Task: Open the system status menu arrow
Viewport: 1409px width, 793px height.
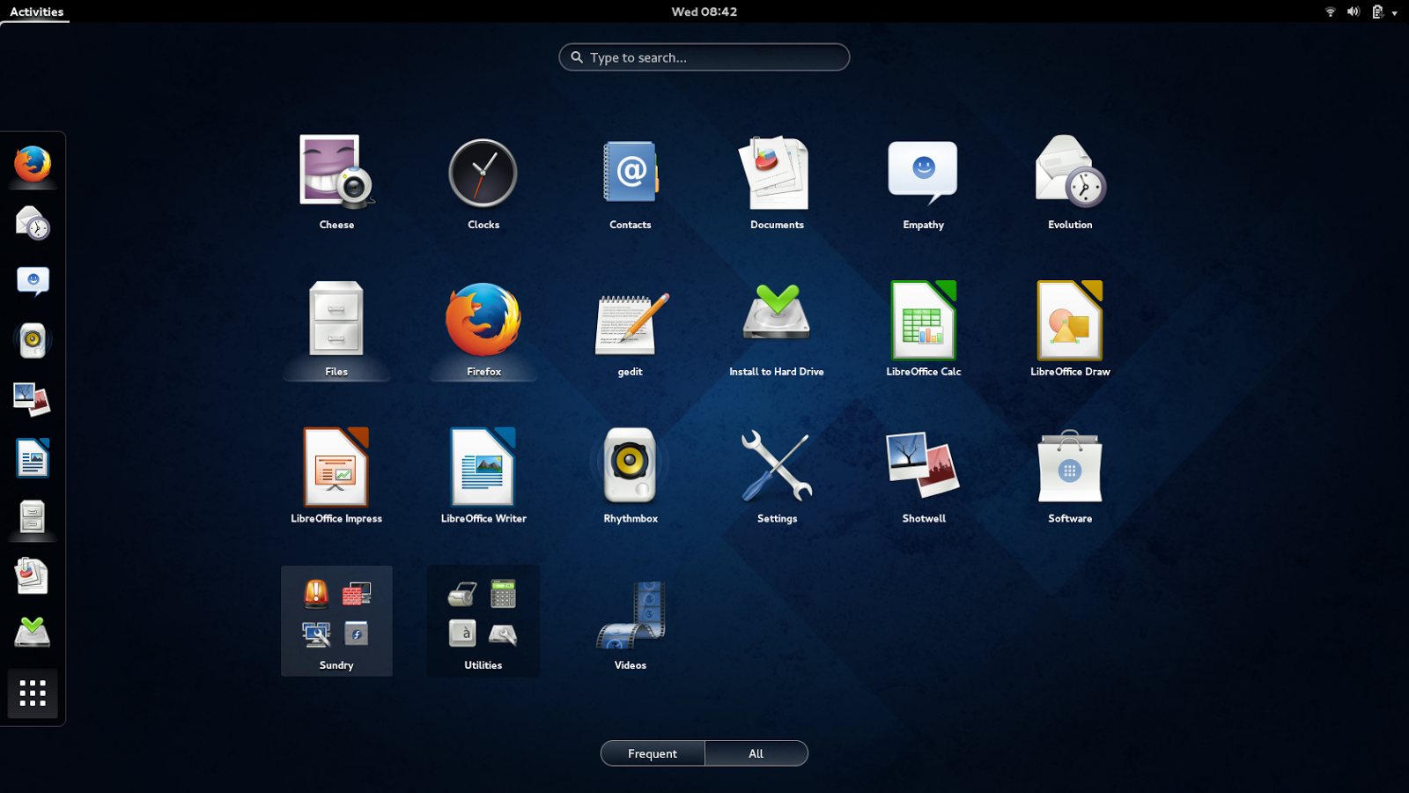Action: 1396,11
